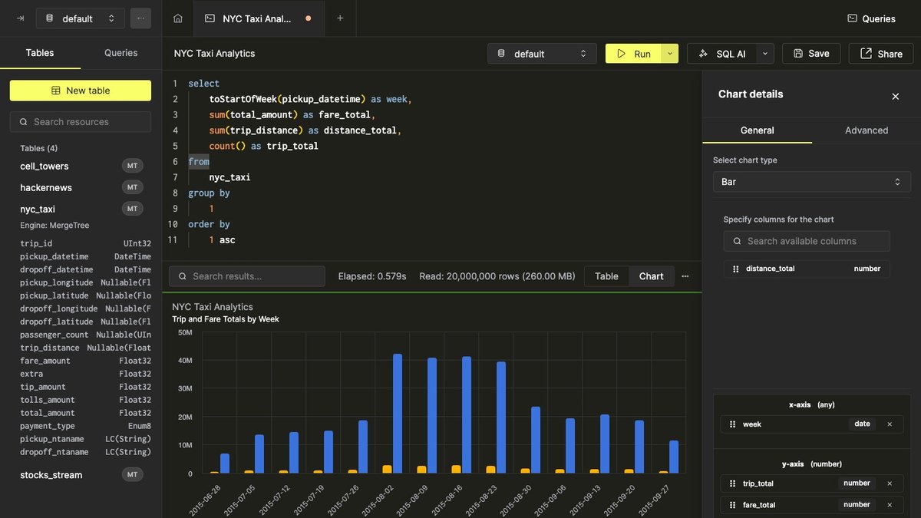This screenshot has height=518, width=921.
Task: Switch to the Advanced chart tab
Action: point(867,130)
